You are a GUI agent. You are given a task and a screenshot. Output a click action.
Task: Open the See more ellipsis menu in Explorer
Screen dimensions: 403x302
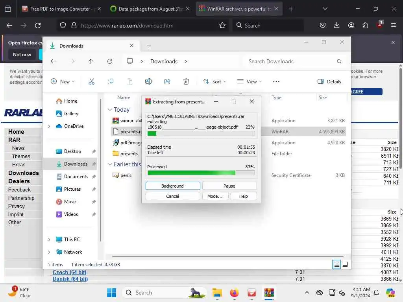click(x=276, y=82)
